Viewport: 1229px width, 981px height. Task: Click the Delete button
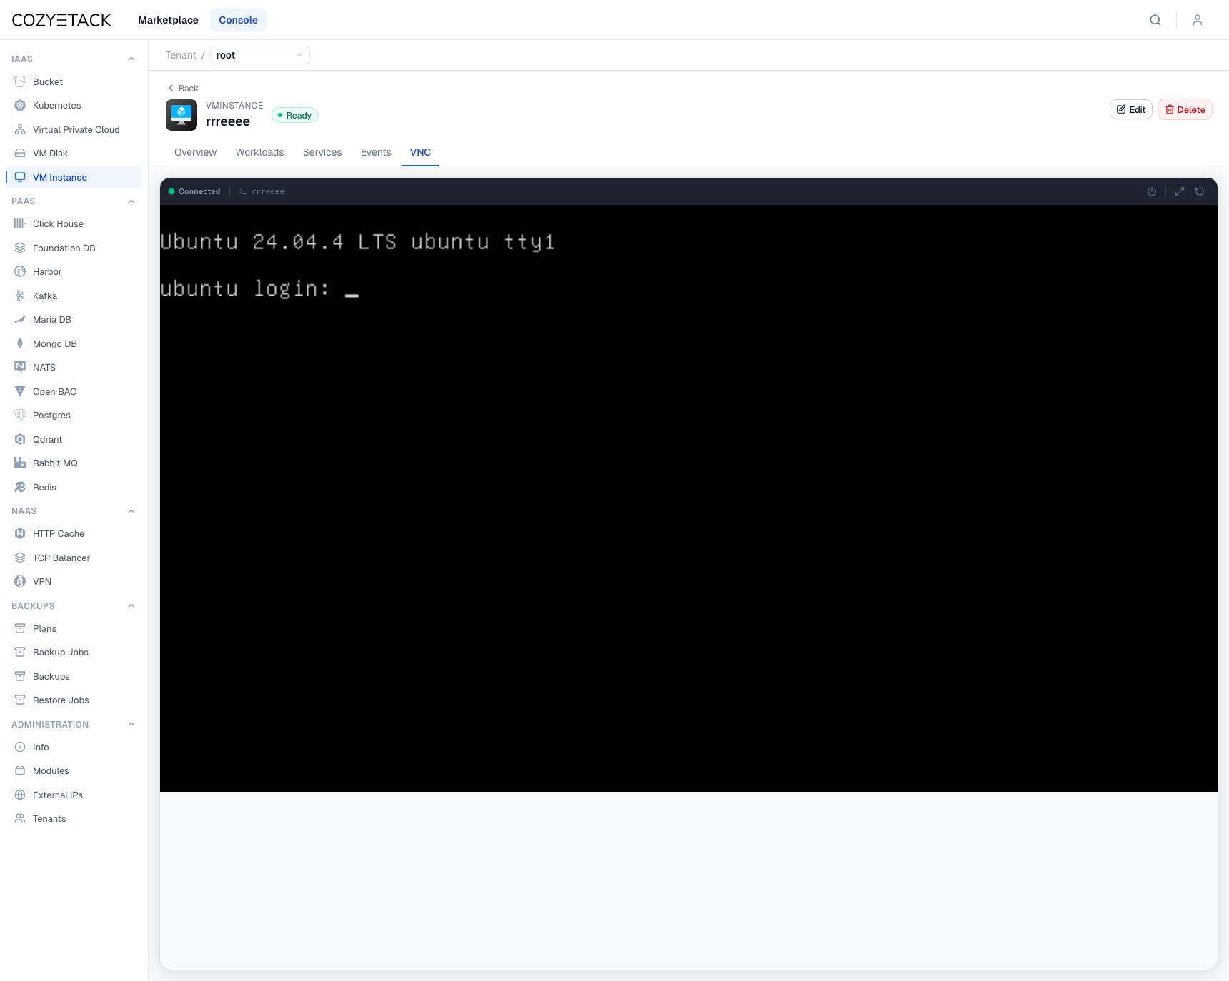click(x=1185, y=109)
